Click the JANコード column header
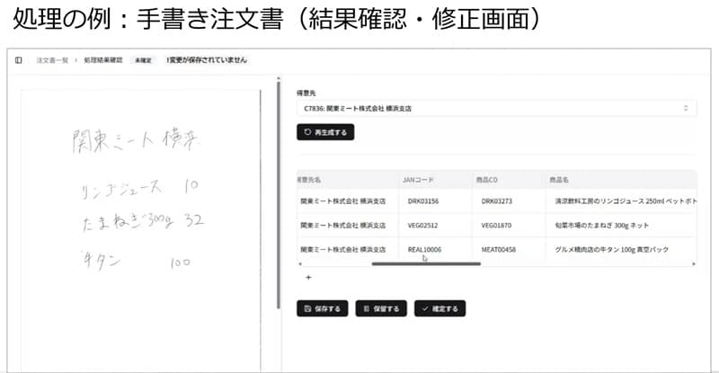This screenshot has width=719, height=373. point(419,180)
